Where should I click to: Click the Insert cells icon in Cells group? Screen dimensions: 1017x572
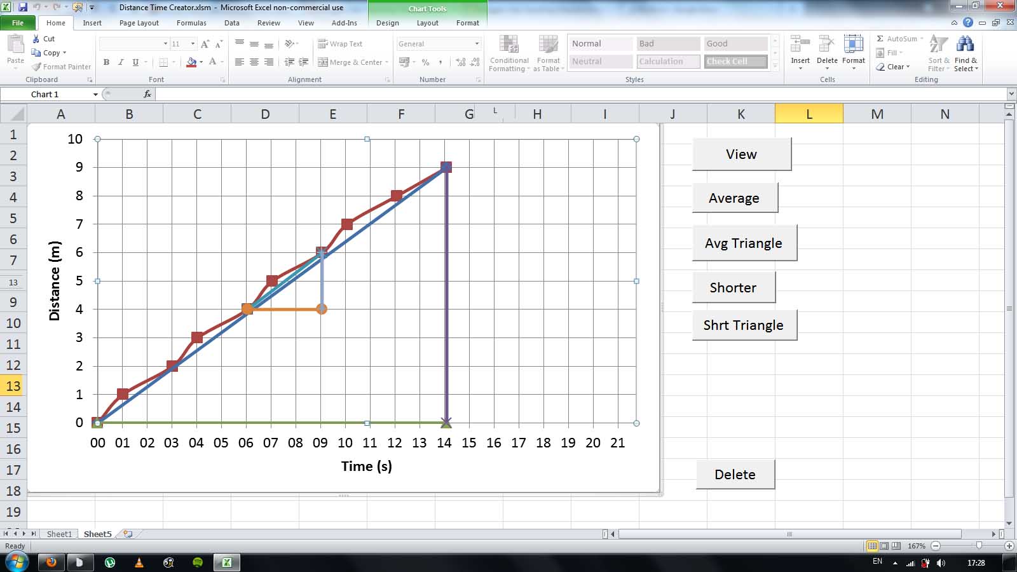(x=800, y=44)
